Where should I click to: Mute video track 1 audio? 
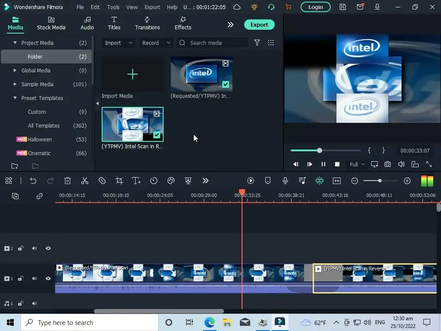point(34,278)
